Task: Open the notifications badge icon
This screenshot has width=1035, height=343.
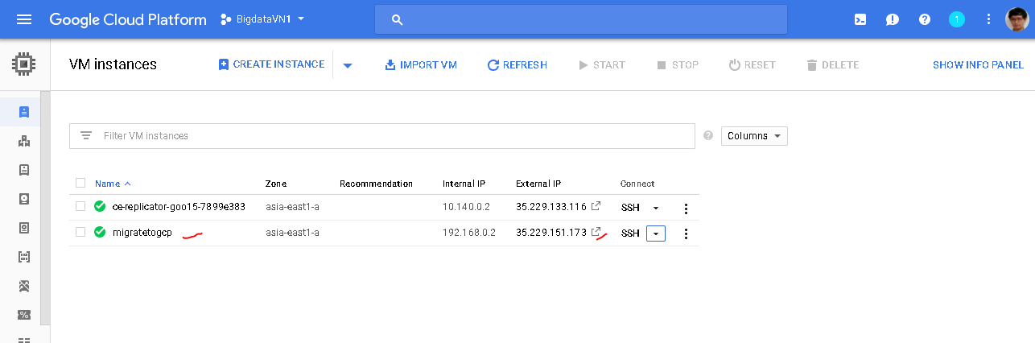Action: [957, 19]
